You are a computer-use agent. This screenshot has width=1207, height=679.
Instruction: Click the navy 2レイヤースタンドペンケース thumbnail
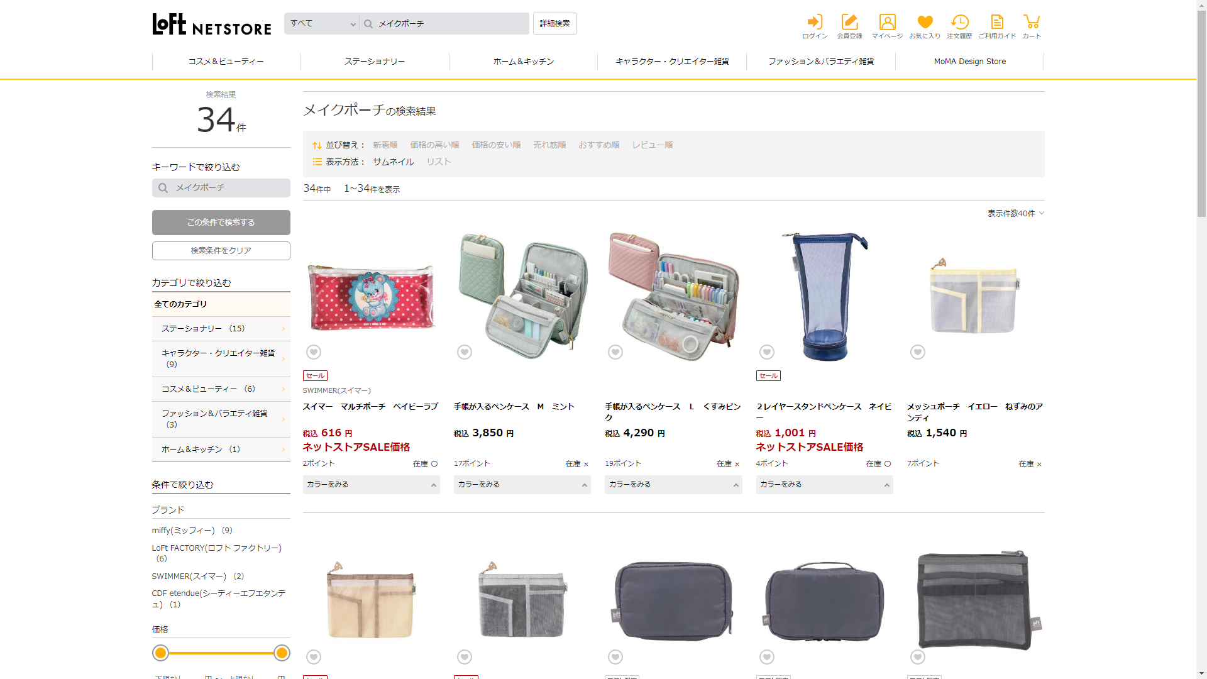click(x=824, y=295)
